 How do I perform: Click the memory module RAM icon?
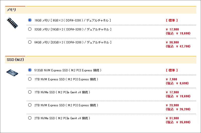[12, 23]
